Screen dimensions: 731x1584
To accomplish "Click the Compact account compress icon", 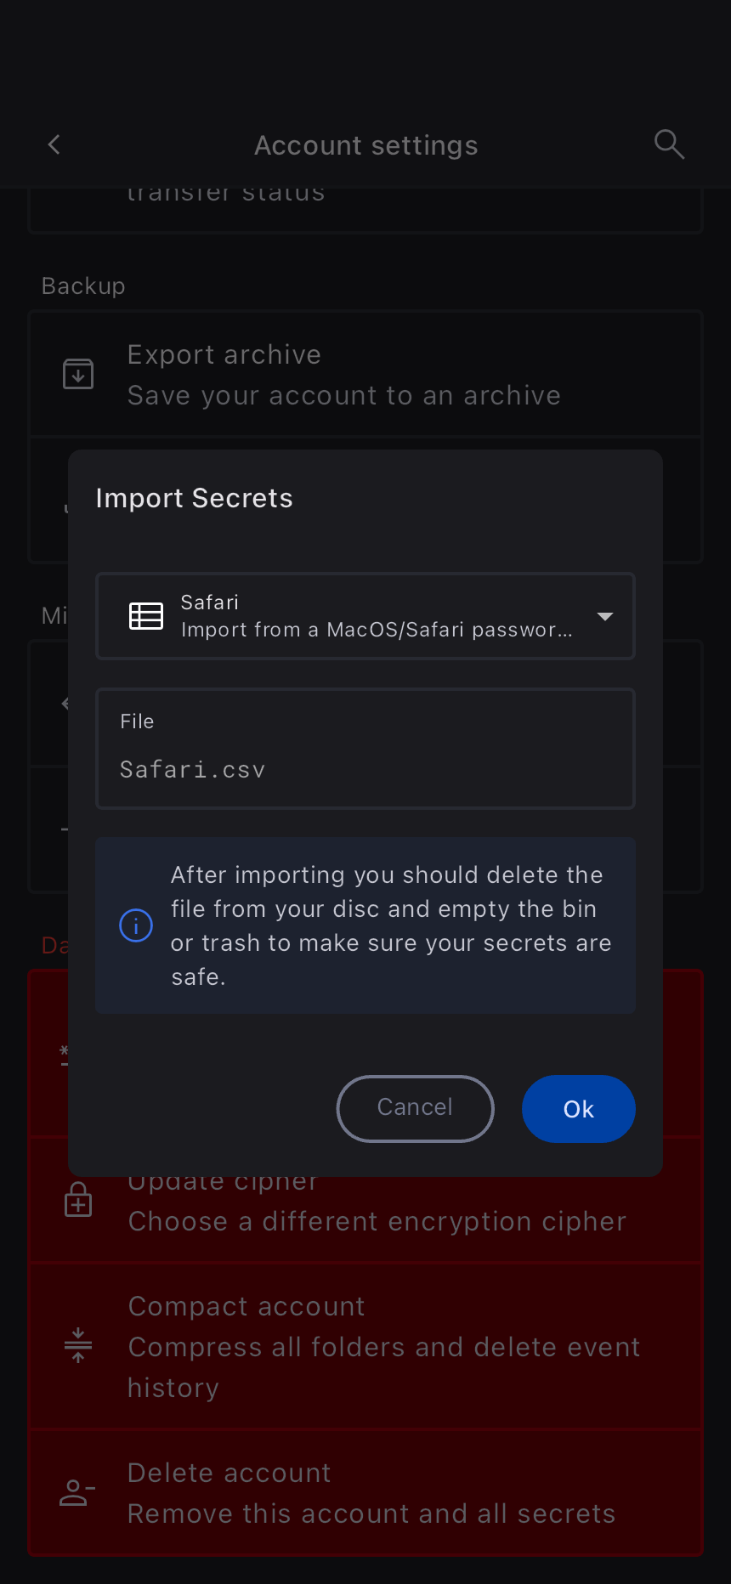I will pyautogui.click(x=78, y=1345).
